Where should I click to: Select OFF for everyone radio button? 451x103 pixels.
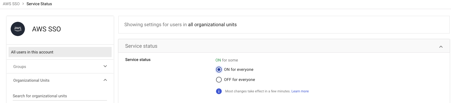(x=219, y=80)
